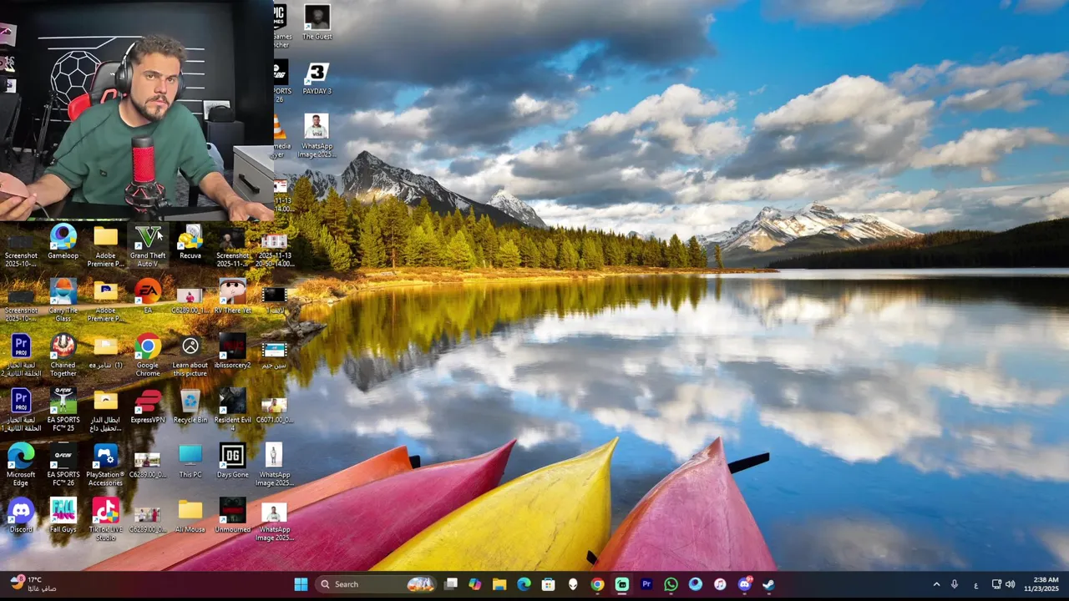Select the EA SPORTS FC 26 shortcut
Screen dimensions: 1069x601
click(63, 464)
